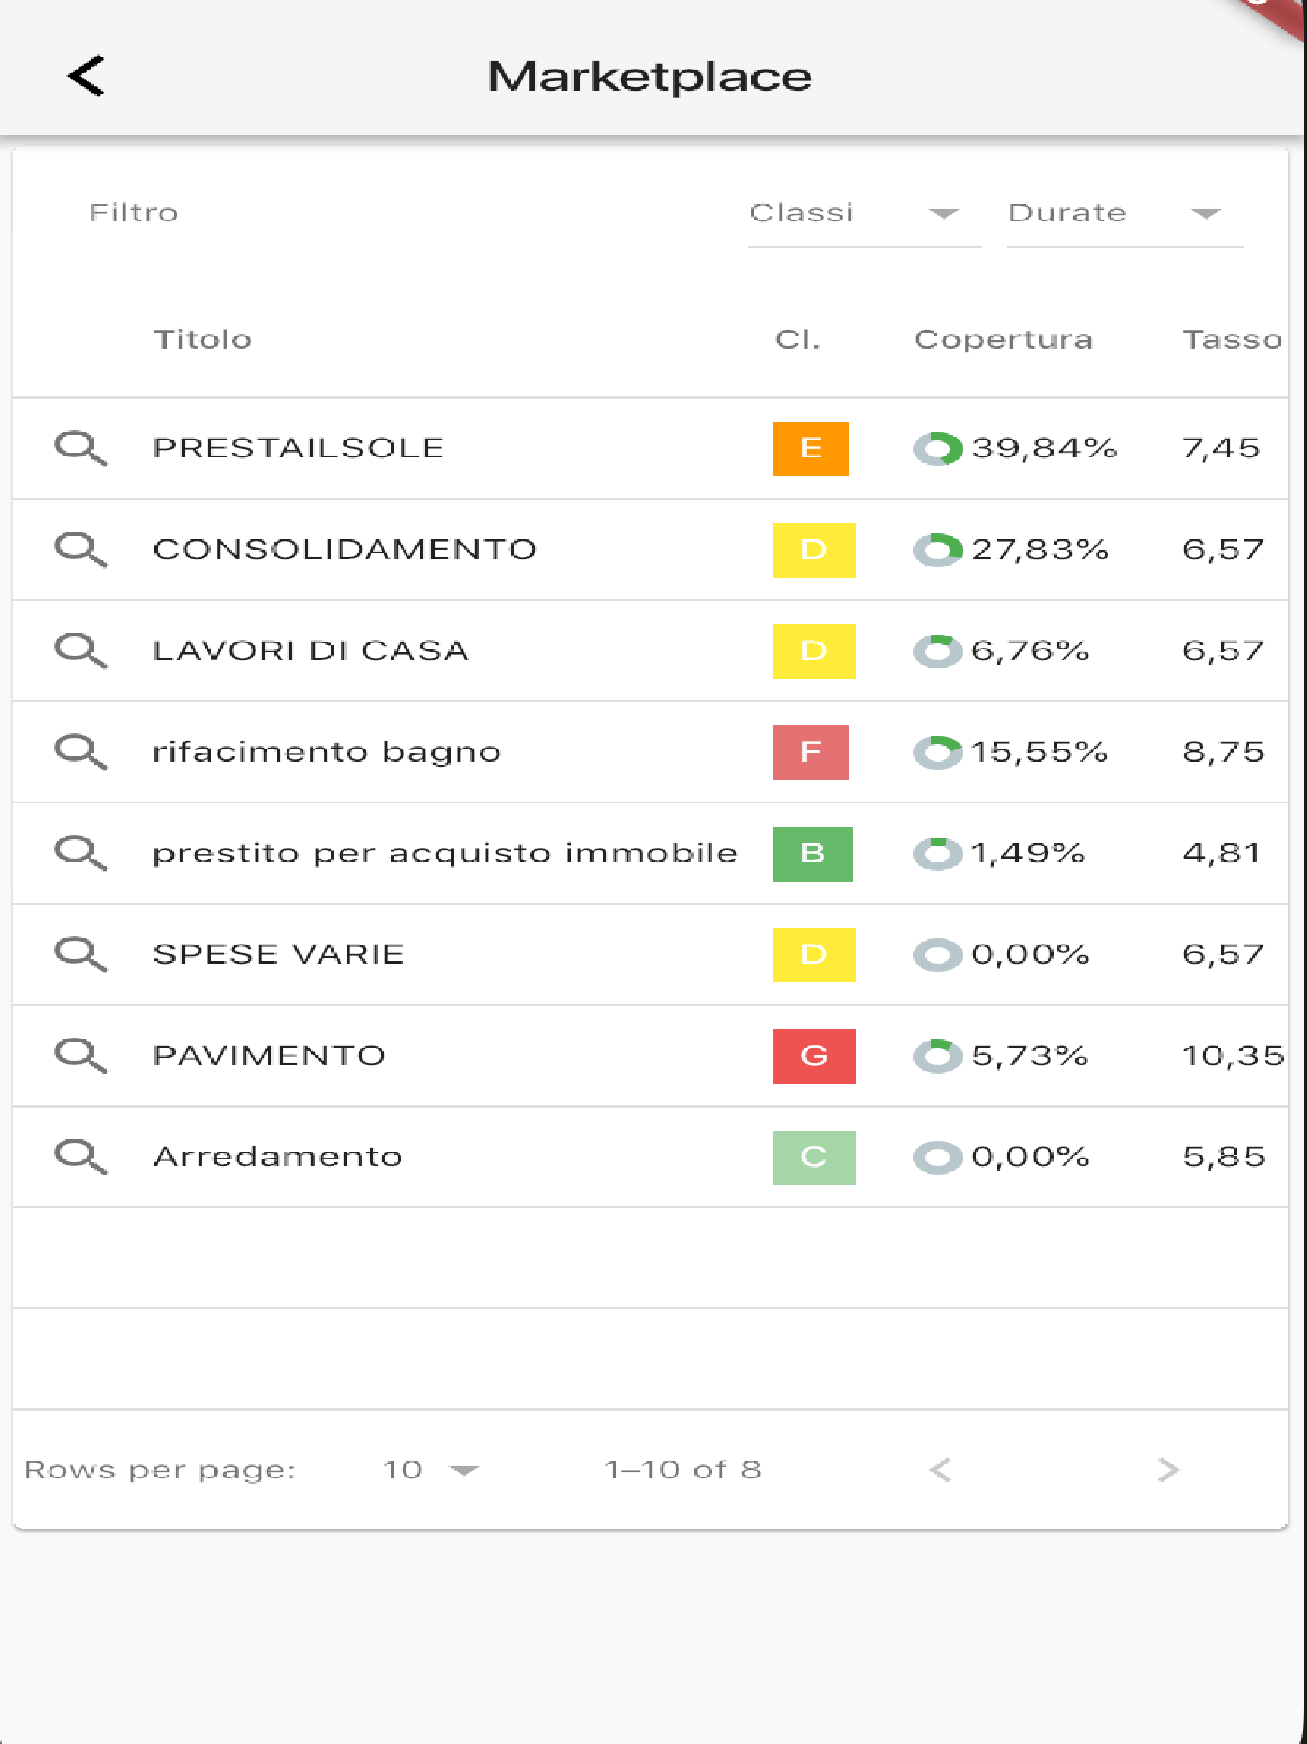View details of Arredamento listing
The width and height of the screenshot is (1307, 1744).
coord(81,1157)
